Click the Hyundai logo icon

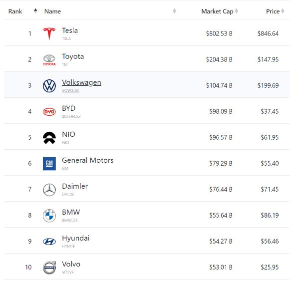49,242
